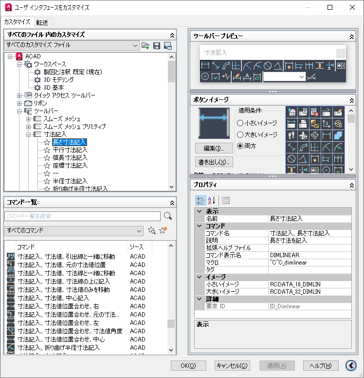The height and width of the screenshot is (378, 364).
Task: Collapse すべてのファイル内のカスタマイズ panel chevron
Action: [x=172, y=36]
